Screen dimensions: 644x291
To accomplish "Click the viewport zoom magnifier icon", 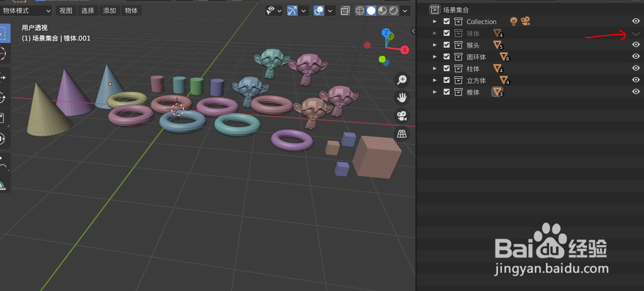I will [402, 80].
